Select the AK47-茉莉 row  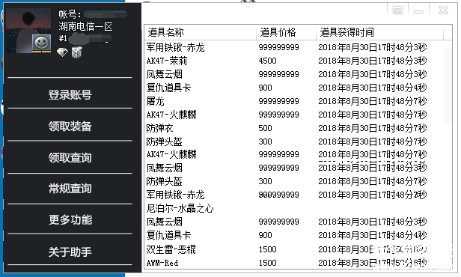pyautogui.click(x=294, y=61)
